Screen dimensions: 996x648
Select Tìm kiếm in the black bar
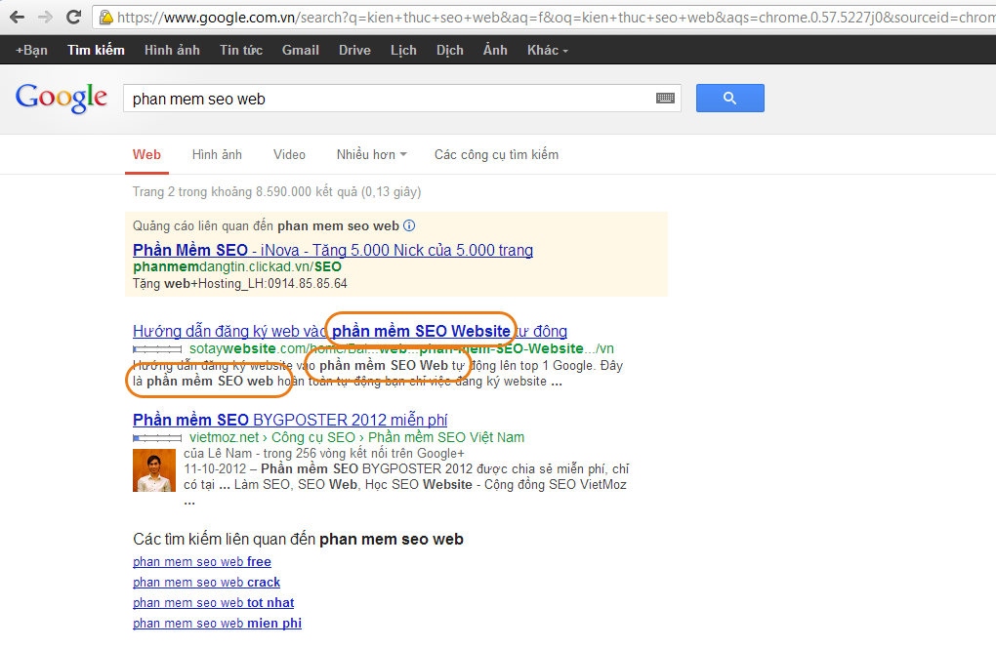click(96, 50)
